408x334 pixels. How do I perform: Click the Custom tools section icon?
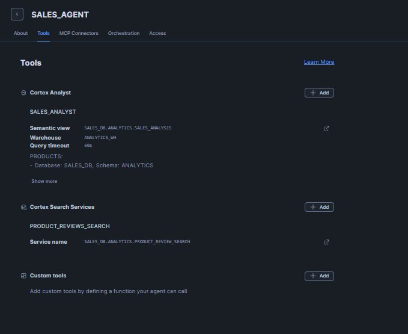(23, 276)
